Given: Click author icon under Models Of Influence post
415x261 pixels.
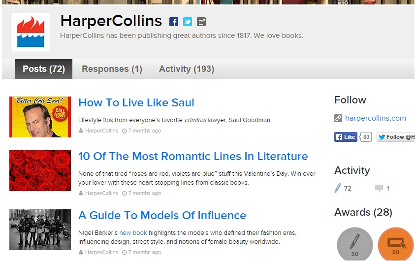Looking at the screenshot, I should click(81, 252).
